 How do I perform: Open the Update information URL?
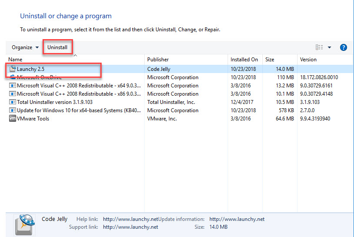pyautogui.click(x=237, y=219)
